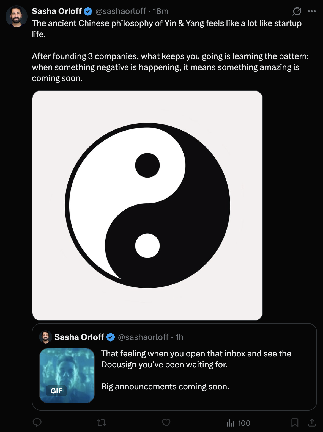Play the GIF in quoted tweet

click(67, 376)
